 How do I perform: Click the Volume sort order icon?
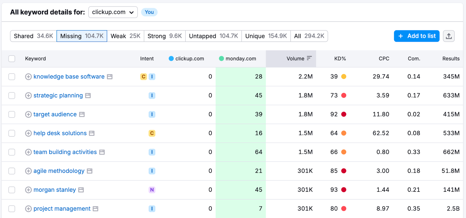[309, 58]
